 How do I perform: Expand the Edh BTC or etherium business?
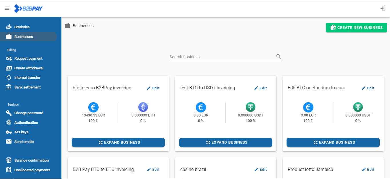coord(333,142)
